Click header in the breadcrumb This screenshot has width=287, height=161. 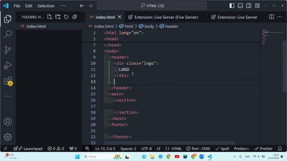[x=171, y=26]
